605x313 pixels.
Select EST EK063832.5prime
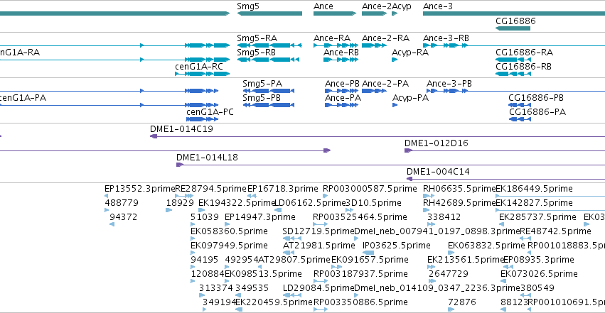[486, 246]
